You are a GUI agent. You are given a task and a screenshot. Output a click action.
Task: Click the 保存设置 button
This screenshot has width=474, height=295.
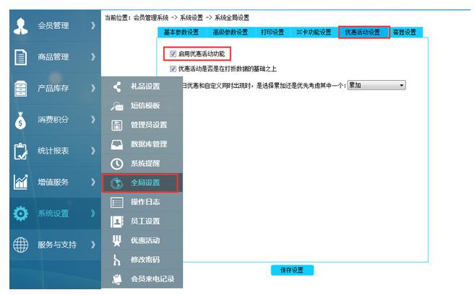pyautogui.click(x=292, y=270)
